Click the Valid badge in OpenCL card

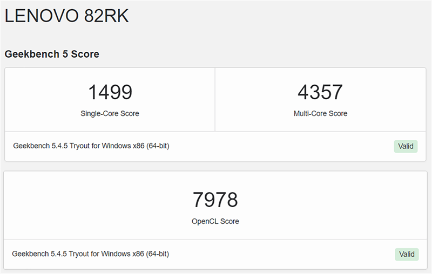pos(407,254)
